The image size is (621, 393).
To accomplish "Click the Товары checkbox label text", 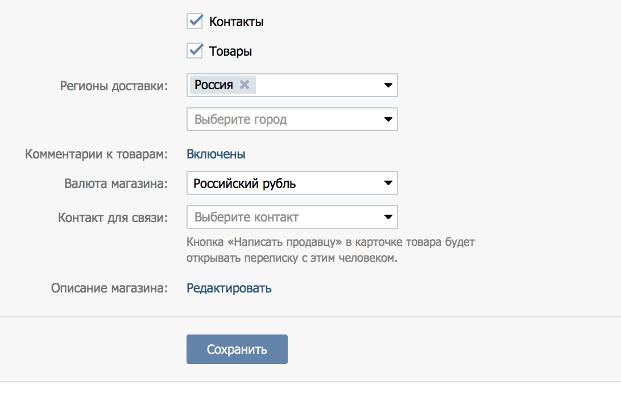I will pos(230,52).
